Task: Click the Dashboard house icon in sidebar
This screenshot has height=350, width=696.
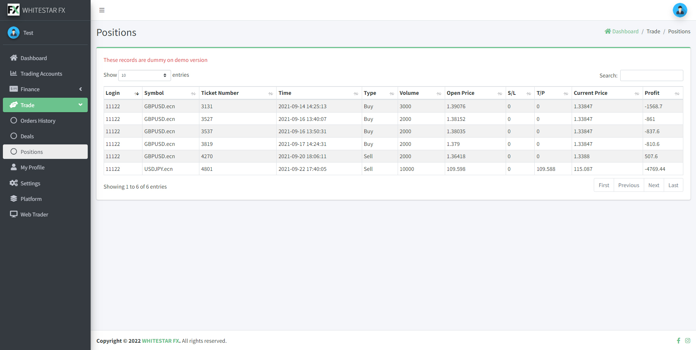Action: [x=14, y=58]
